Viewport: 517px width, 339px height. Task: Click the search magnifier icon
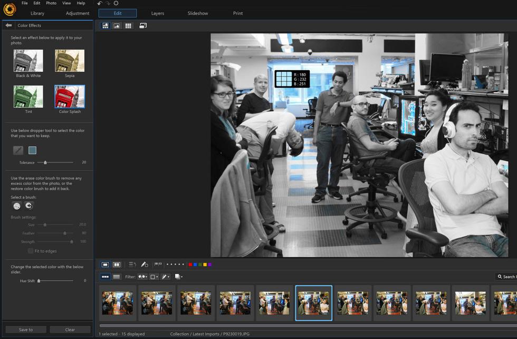point(500,277)
